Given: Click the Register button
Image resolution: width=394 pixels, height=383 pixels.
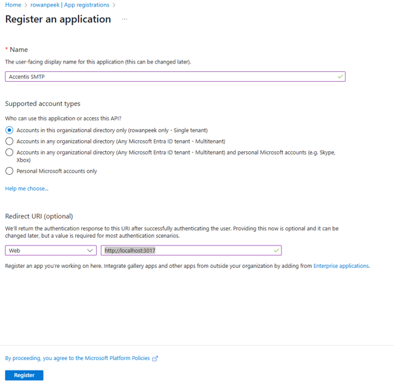Looking at the screenshot, I should [x=24, y=375].
